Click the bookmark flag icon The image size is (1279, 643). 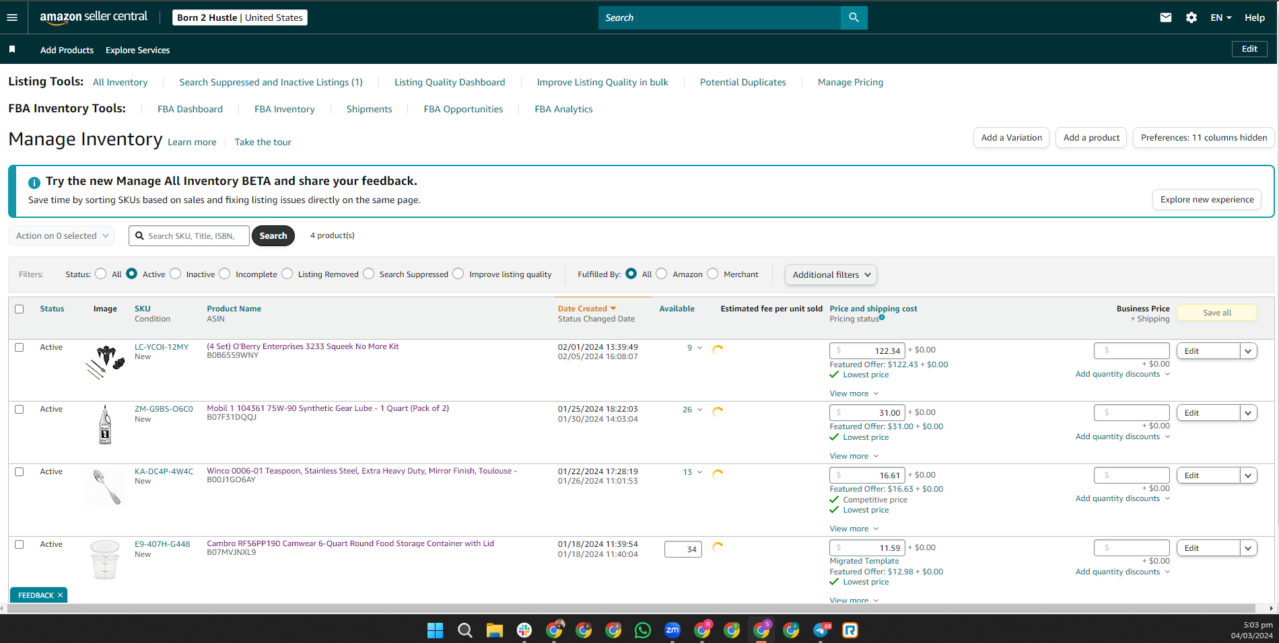pos(12,49)
